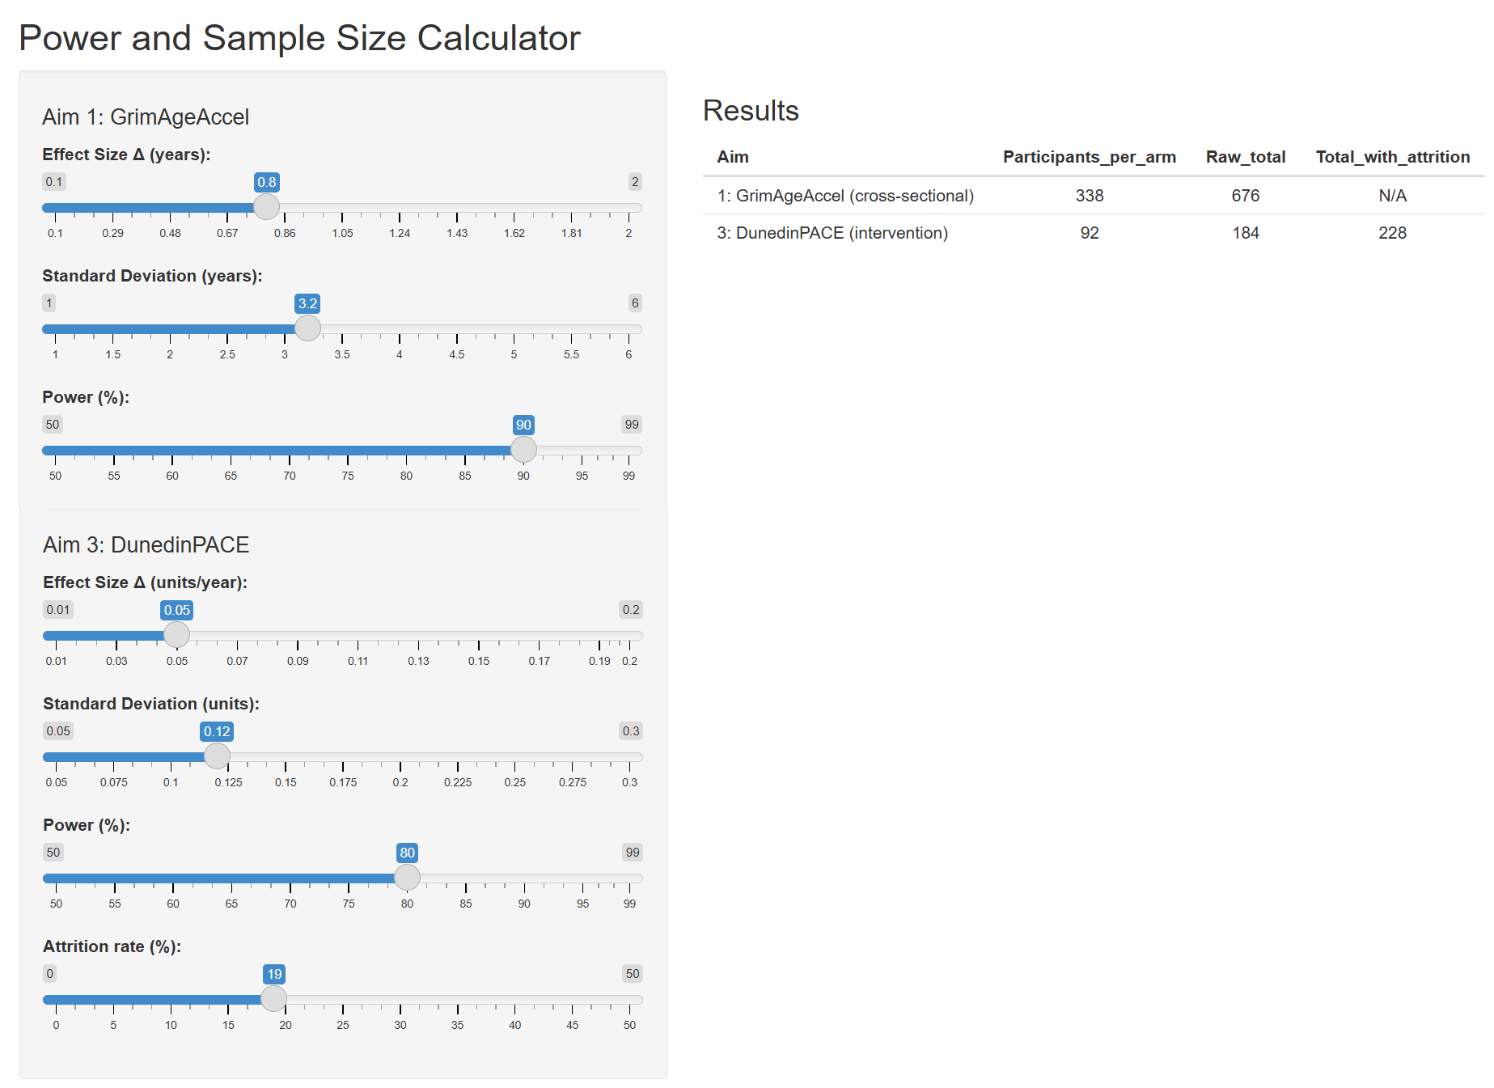The image size is (1494, 1088).
Task: Click the Aim 1 Power slider handle
Action: tap(523, 450)
